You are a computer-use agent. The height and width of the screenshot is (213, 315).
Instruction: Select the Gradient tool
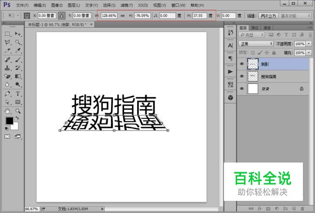coord(18,76)
